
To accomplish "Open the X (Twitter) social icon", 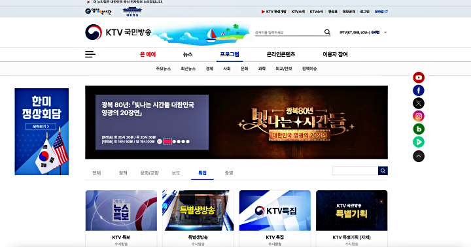I will click(x=419, y=103).
